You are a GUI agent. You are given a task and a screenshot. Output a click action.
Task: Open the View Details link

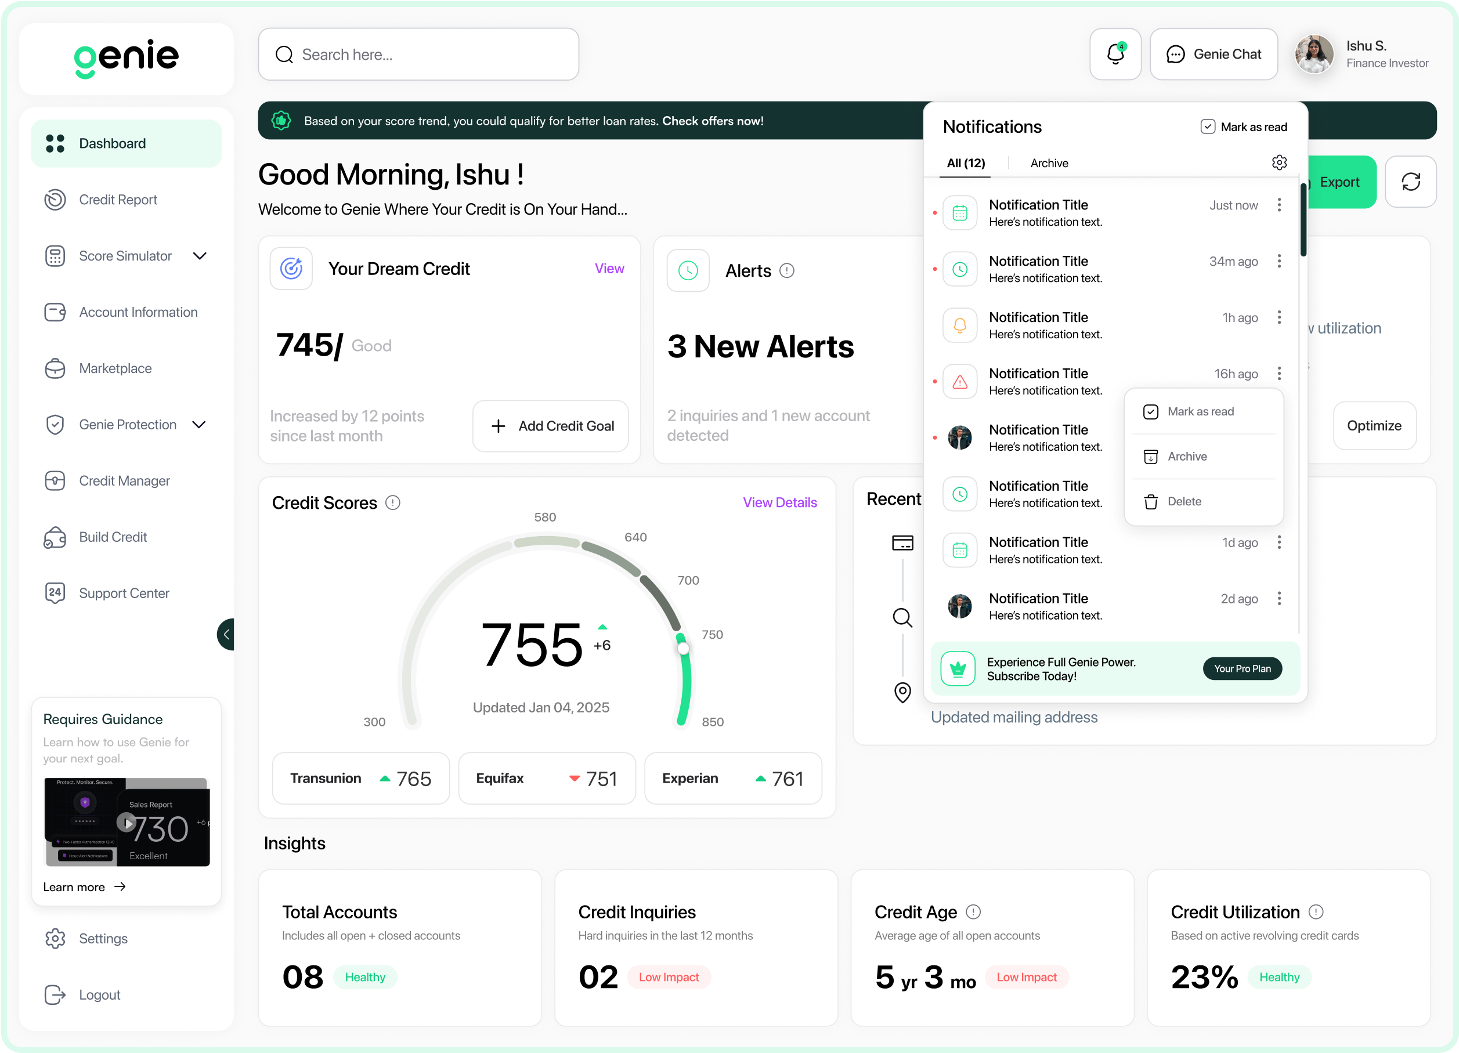click(779, 502)
